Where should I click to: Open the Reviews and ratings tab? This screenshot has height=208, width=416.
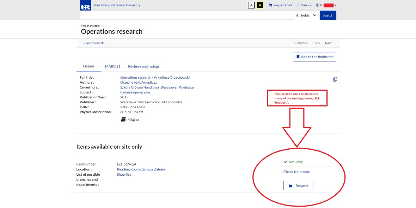pyautogui.click(x=143, y=67)
